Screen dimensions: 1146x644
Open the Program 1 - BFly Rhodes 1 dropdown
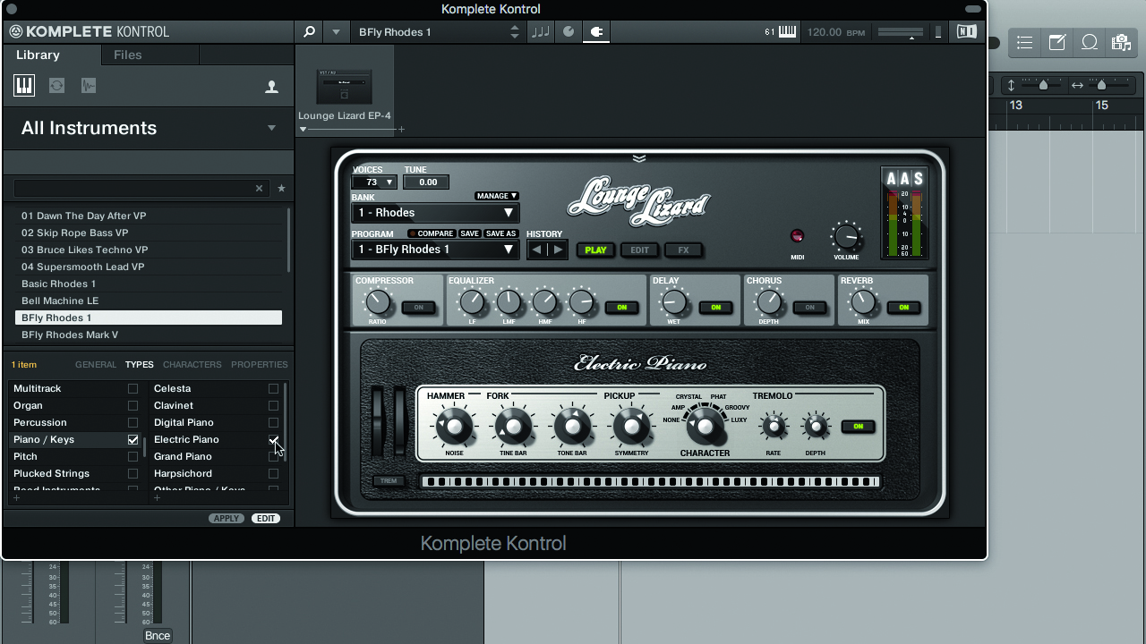[x=435, y=250]
